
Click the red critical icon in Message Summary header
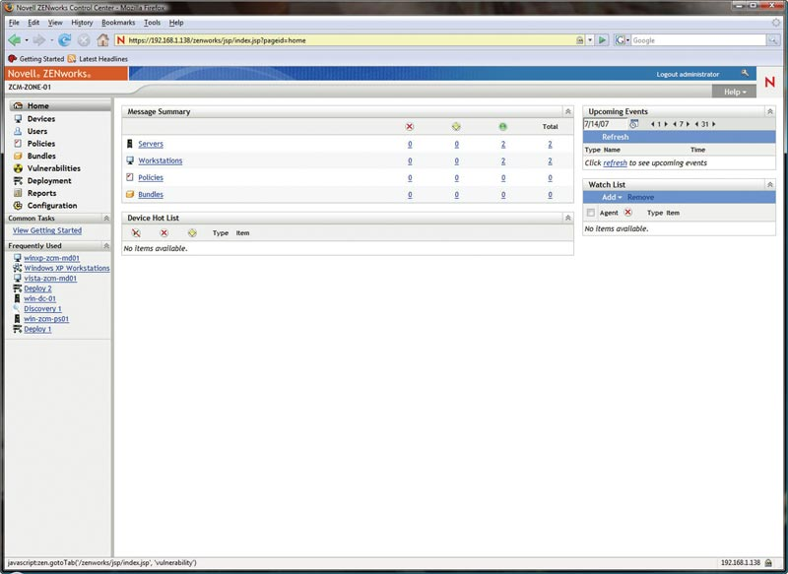pyautogui.click(x=410, y=127)
